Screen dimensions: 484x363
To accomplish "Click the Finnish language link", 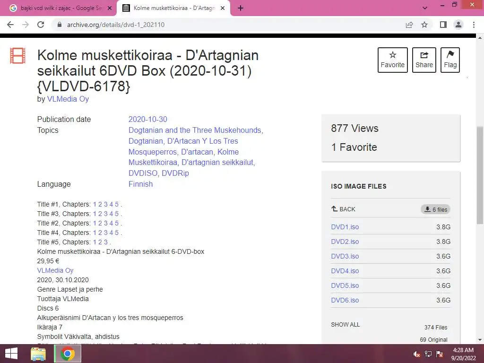I will coord(140,184).
